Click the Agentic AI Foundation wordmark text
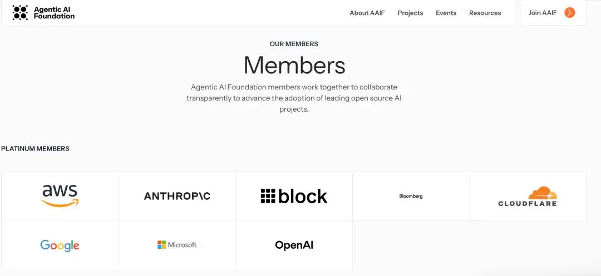Image resolution: width=601 pixels, height=276 pixels. tap(54, 13)
